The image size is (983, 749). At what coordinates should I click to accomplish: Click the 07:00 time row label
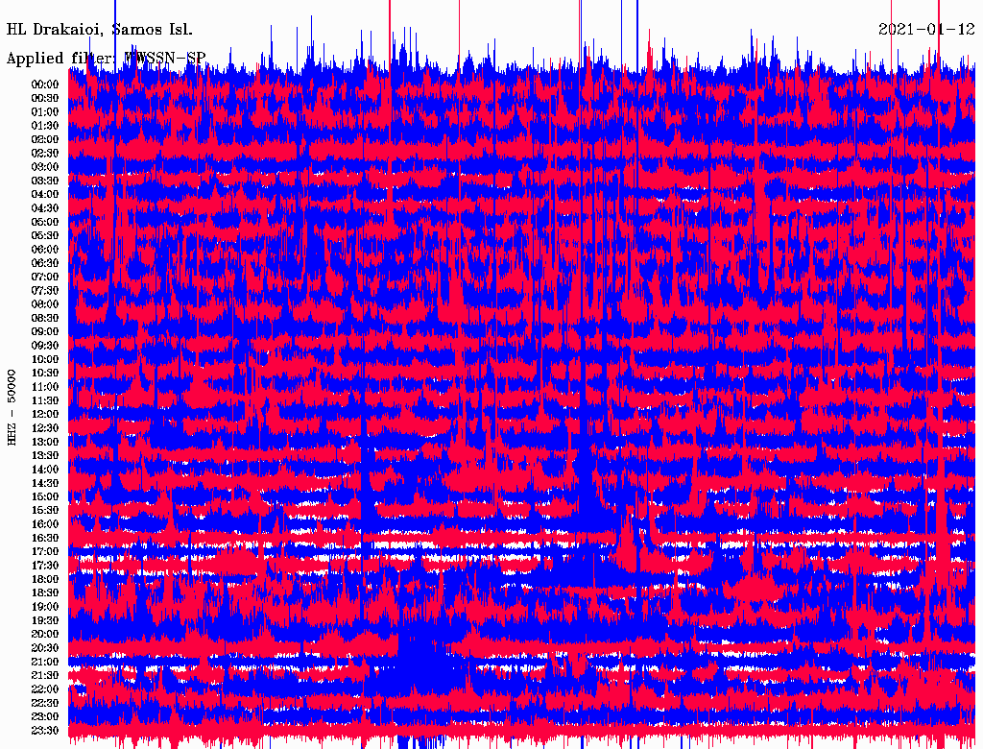click(45, 278)
